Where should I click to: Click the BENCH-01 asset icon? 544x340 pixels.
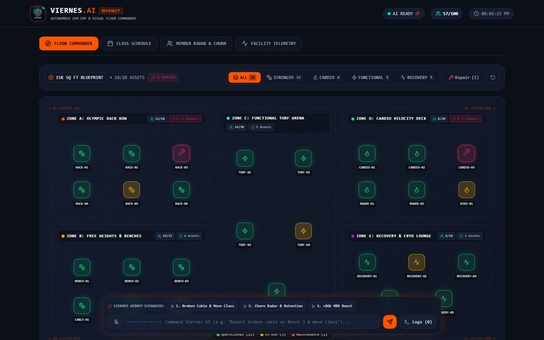pos(82,267)
